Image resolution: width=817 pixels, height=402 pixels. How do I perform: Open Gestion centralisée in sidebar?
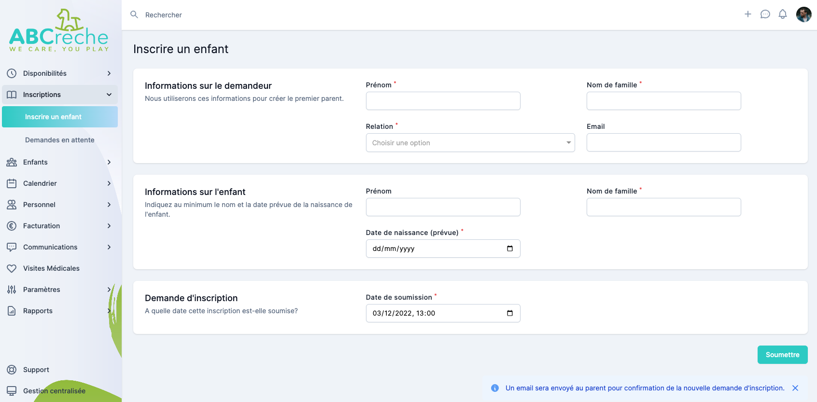point(54,391)
